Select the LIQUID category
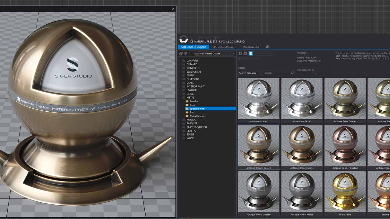390x219 pixels. click(190, 94)
